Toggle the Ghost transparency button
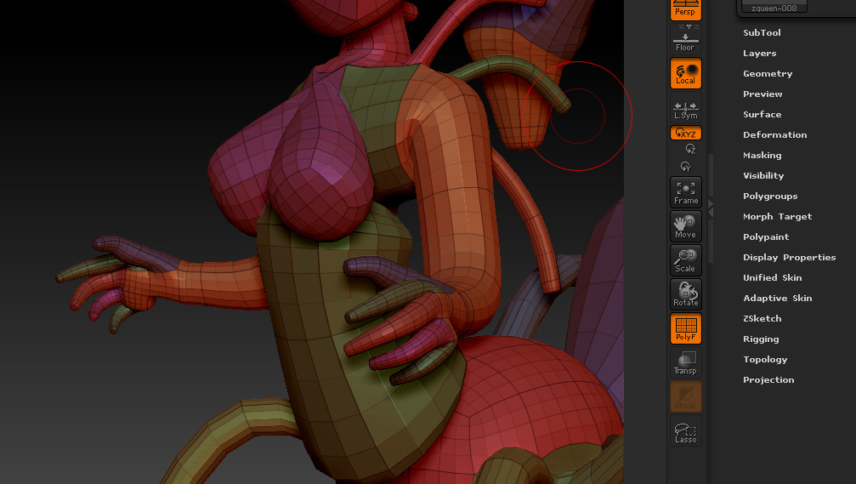856x484 pixels. click(x=686, y=396)
